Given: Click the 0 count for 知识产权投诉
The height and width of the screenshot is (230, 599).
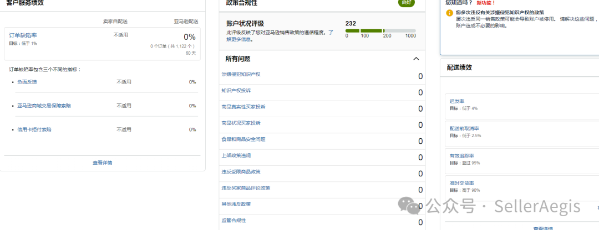Looking at the screenshot, I should (x=420, y=92).
